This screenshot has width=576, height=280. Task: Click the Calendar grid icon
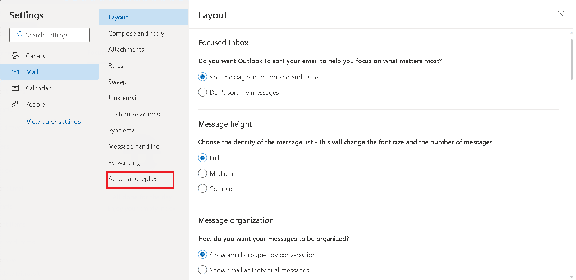15,88
